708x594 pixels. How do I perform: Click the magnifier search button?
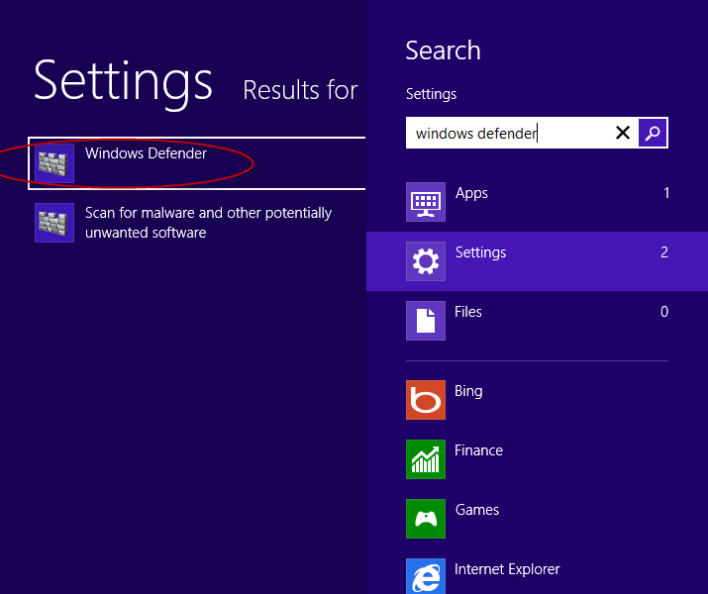tap(653, 133)
